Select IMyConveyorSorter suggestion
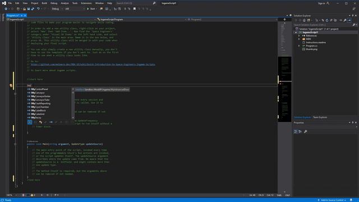Image resolution: width=359 pixels, height=202 pixels. tap(40, 96)
